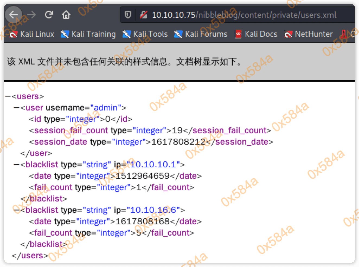
Task: Collapse the blacklist 10.10.10.1 node
Action: tap(17, 165)
